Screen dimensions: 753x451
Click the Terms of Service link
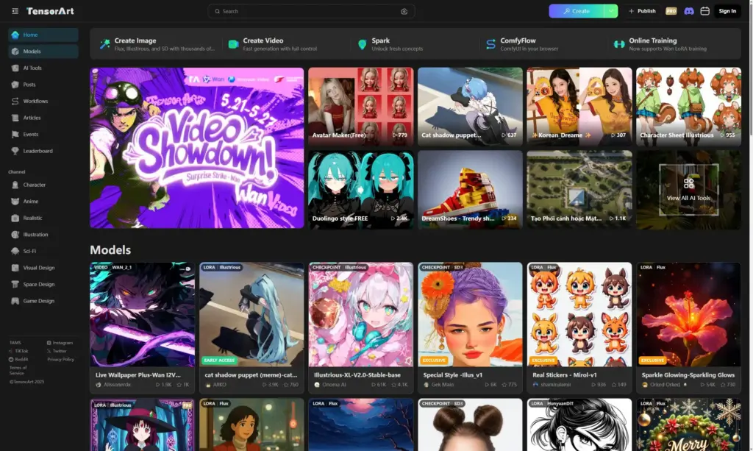click(18, 370)
